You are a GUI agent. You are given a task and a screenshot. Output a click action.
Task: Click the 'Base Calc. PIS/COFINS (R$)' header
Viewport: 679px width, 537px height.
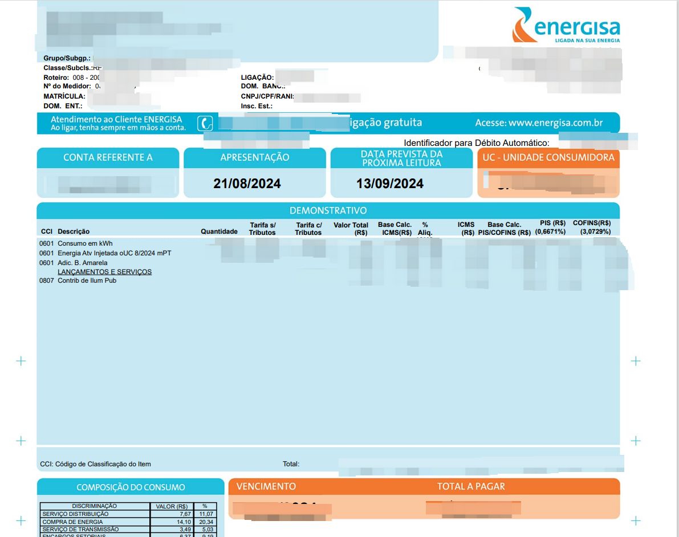point(505,229)
